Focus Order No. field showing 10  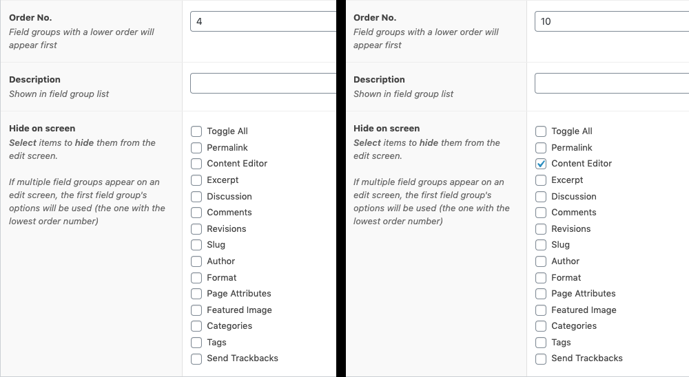[x=612, y=21]
